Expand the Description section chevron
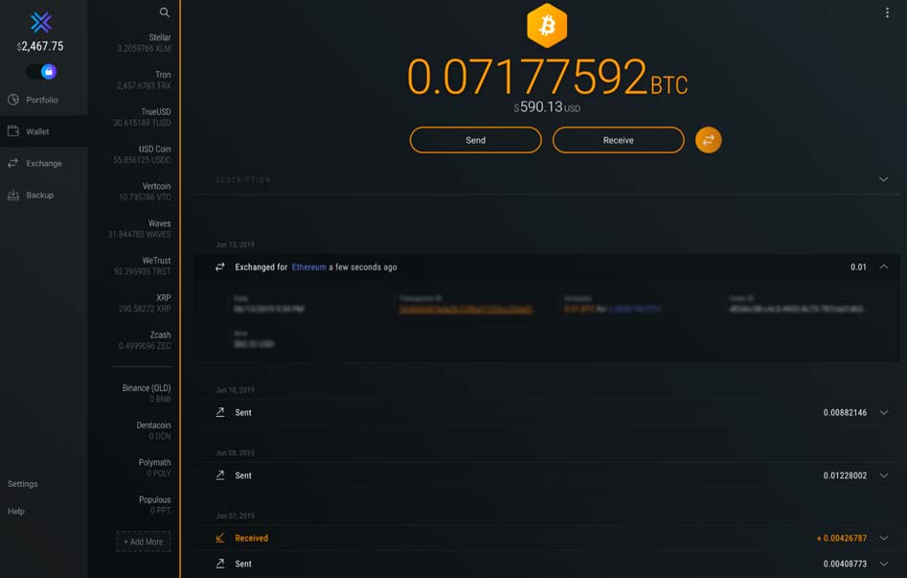This screenshot has width=907, height=578. click(883, 179)
